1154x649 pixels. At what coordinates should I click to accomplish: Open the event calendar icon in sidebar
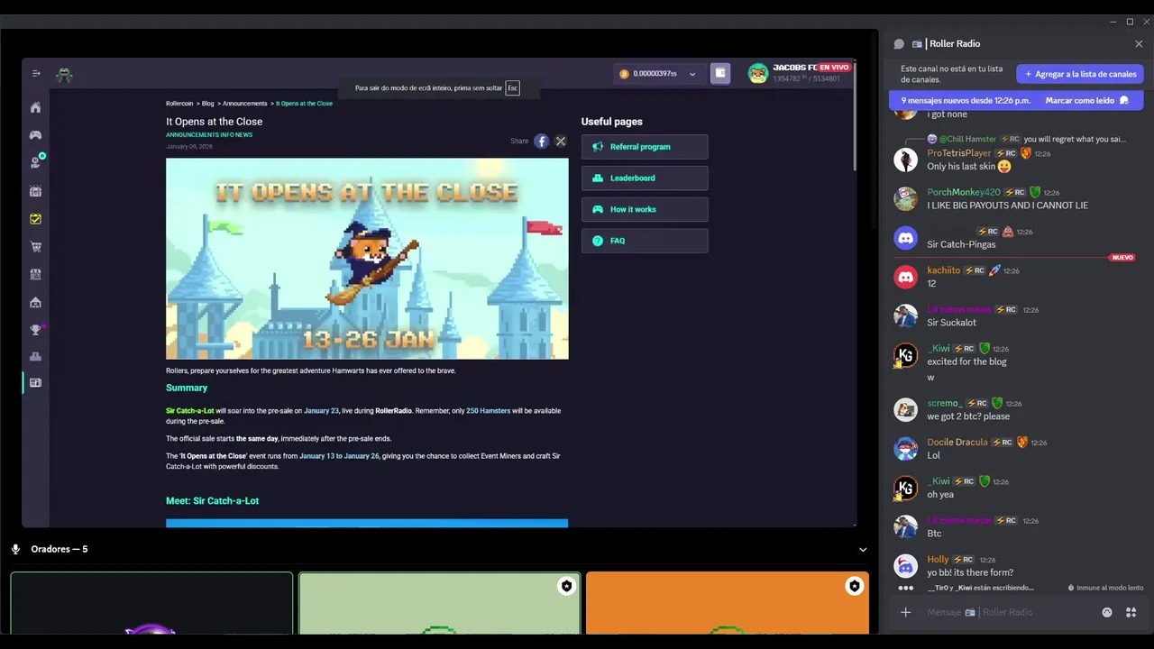tap(35, 191)
